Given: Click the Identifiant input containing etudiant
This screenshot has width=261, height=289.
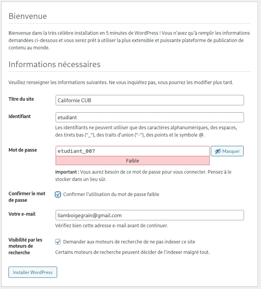Looking at the screenshot, I should click(x=150, y=117).
